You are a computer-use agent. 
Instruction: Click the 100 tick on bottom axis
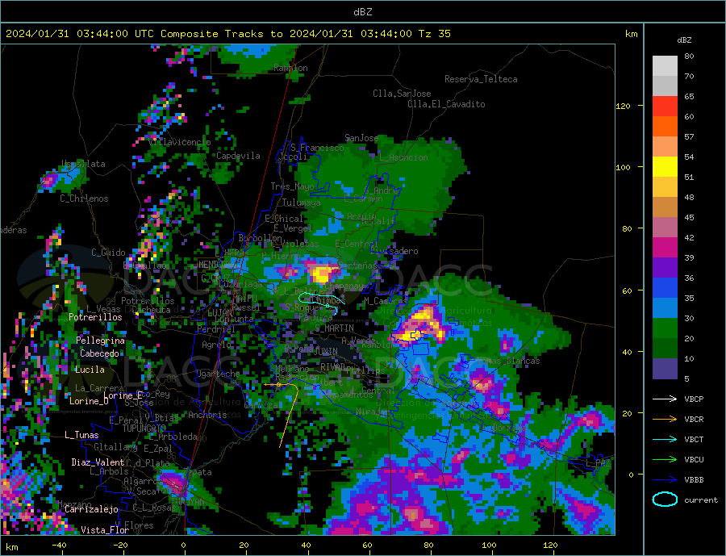click(x=489, y=546)
